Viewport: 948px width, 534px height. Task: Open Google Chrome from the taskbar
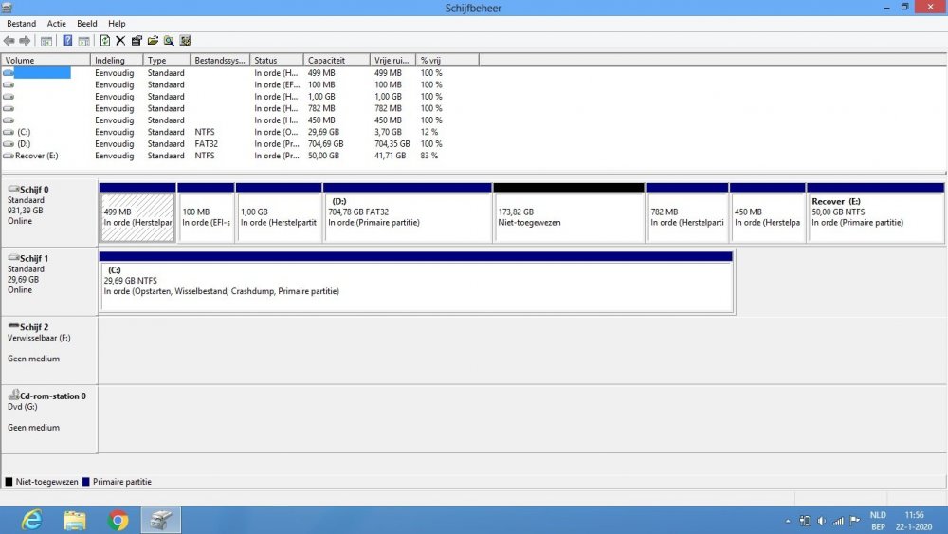(118, 520)
